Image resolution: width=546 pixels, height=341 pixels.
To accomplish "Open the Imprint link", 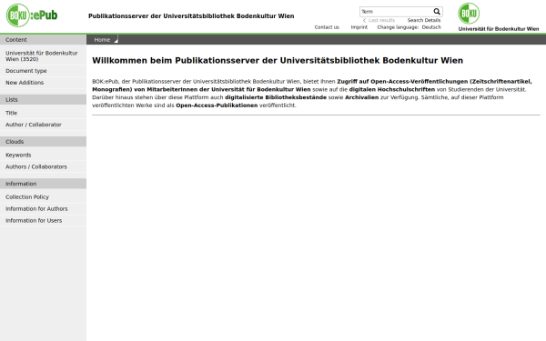I will coord(359,27).
